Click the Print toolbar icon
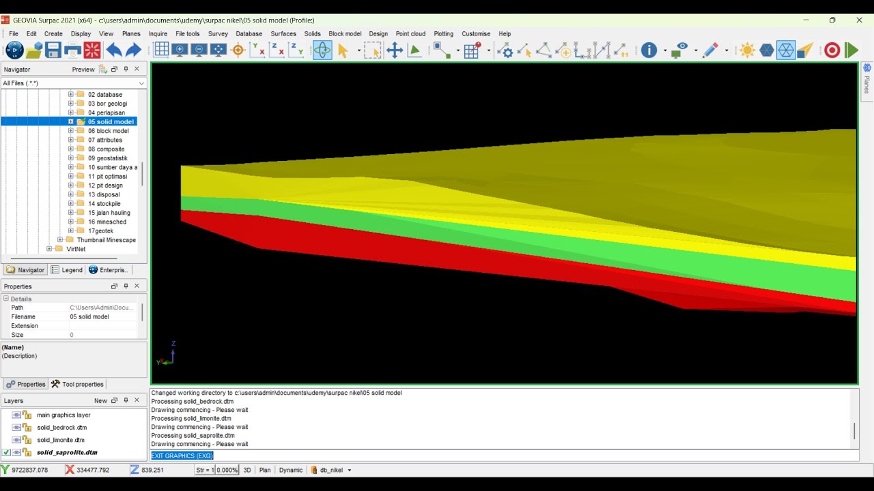 tap(72, 50)
